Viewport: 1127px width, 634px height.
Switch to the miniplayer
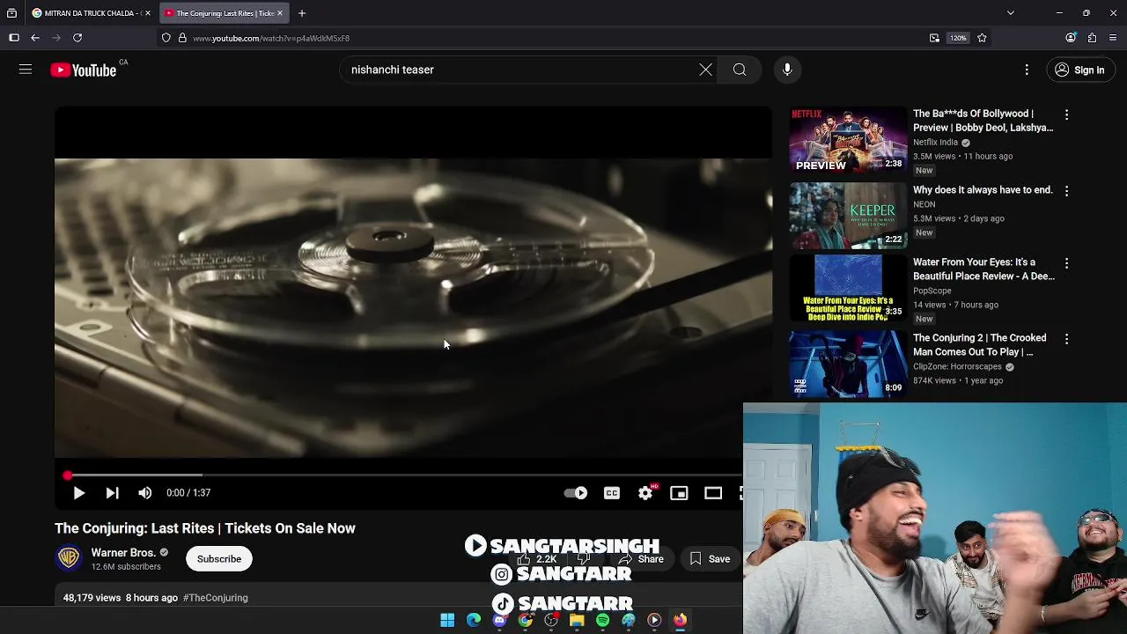click(x=679, y=493)
